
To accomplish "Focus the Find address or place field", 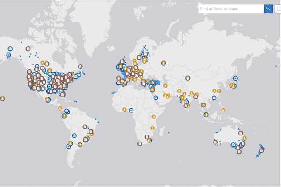I will tap(231, 9).
